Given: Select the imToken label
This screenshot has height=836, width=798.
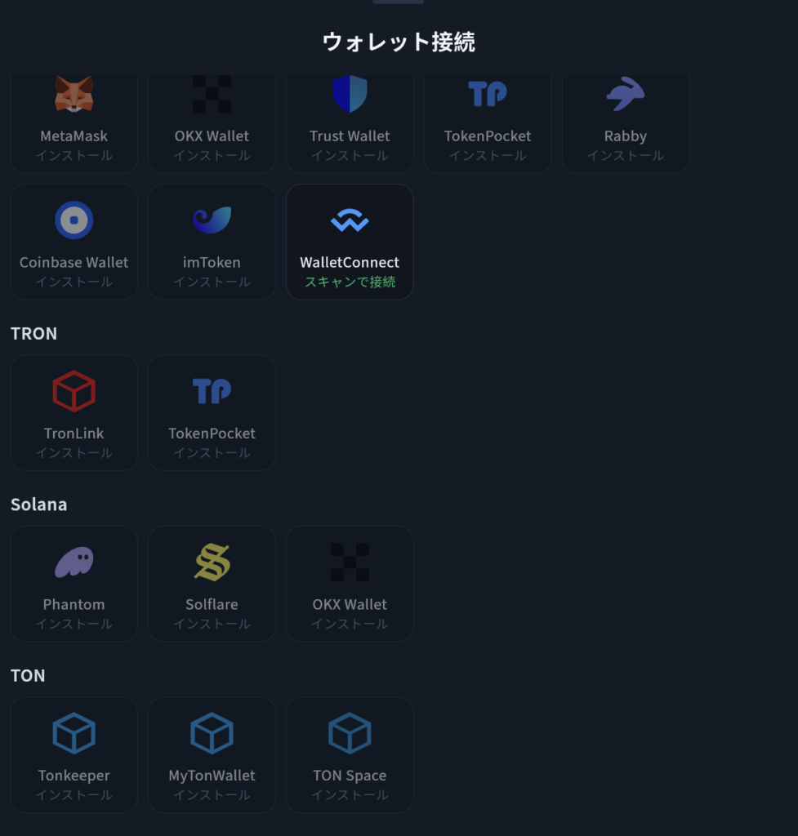Looking at the screenshot, I should 212,262.
